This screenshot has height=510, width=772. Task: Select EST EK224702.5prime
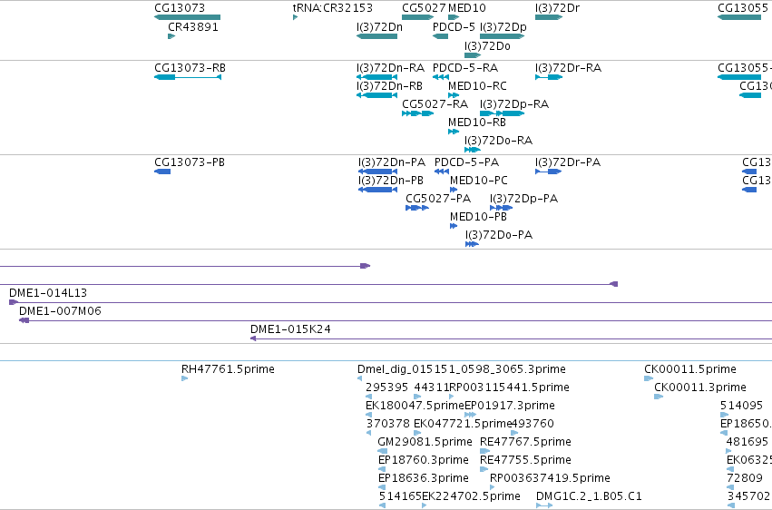pyautogui.click(x=424, y=505)
